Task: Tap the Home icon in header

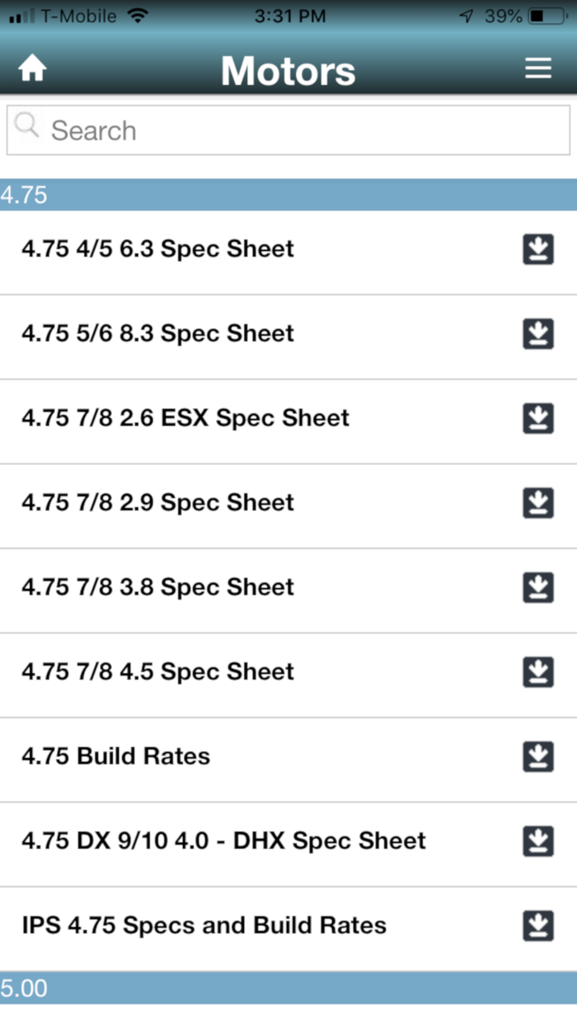Action: (32, 69)
